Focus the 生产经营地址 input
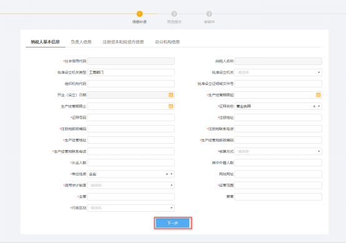 point(131,140)
